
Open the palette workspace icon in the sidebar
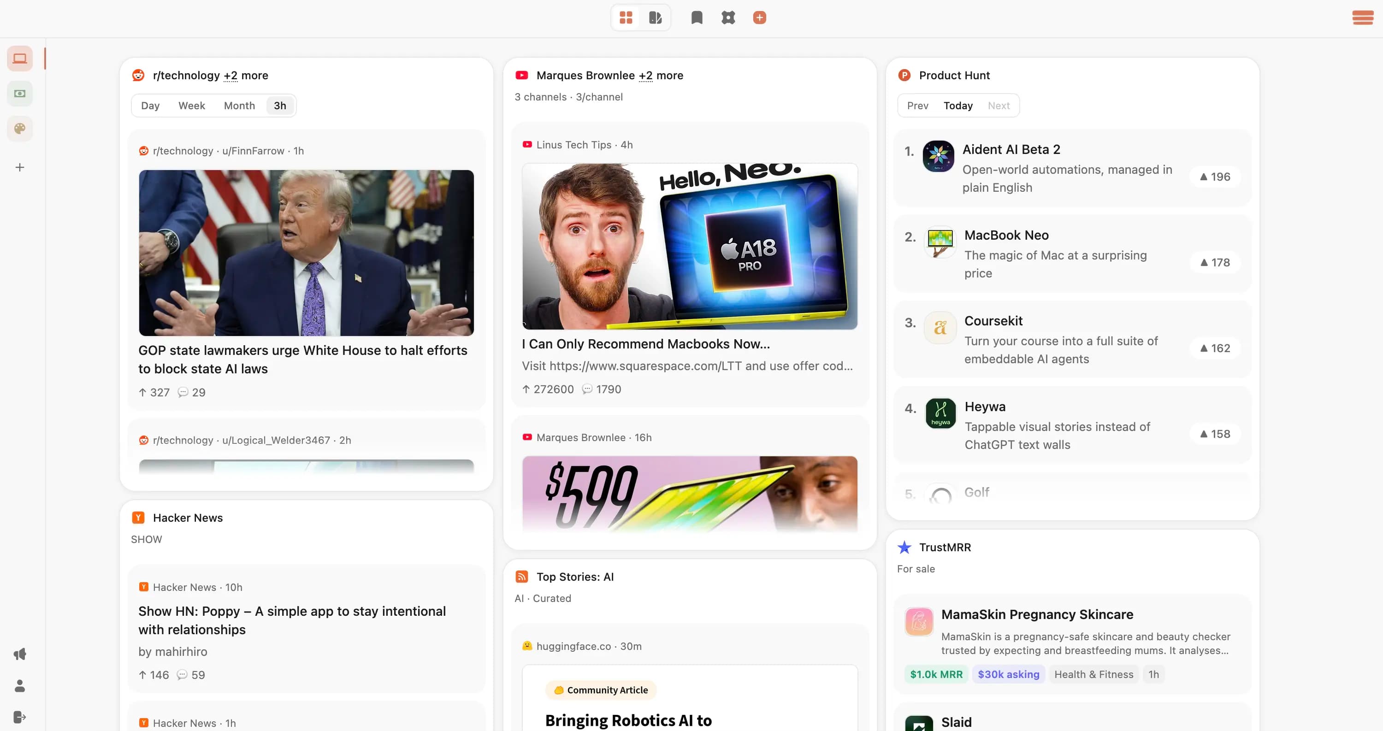[x=19, y=129]
